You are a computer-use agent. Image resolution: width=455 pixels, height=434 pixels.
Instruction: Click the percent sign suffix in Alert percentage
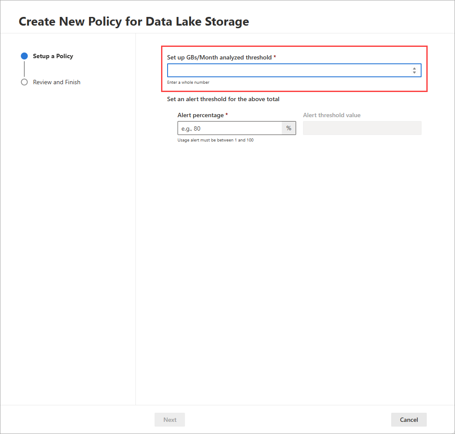[x=289, y=128]
